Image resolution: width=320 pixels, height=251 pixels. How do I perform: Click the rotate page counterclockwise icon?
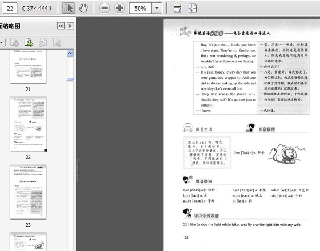(43, 43)
